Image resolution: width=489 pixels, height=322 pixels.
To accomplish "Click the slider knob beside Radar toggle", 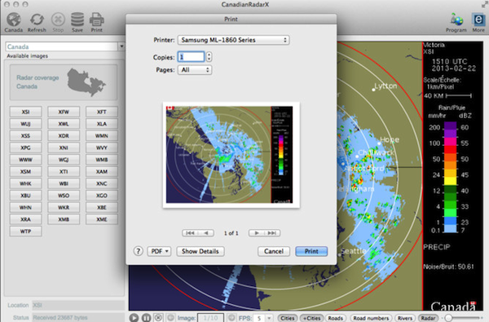I will [x=449, y=318].
